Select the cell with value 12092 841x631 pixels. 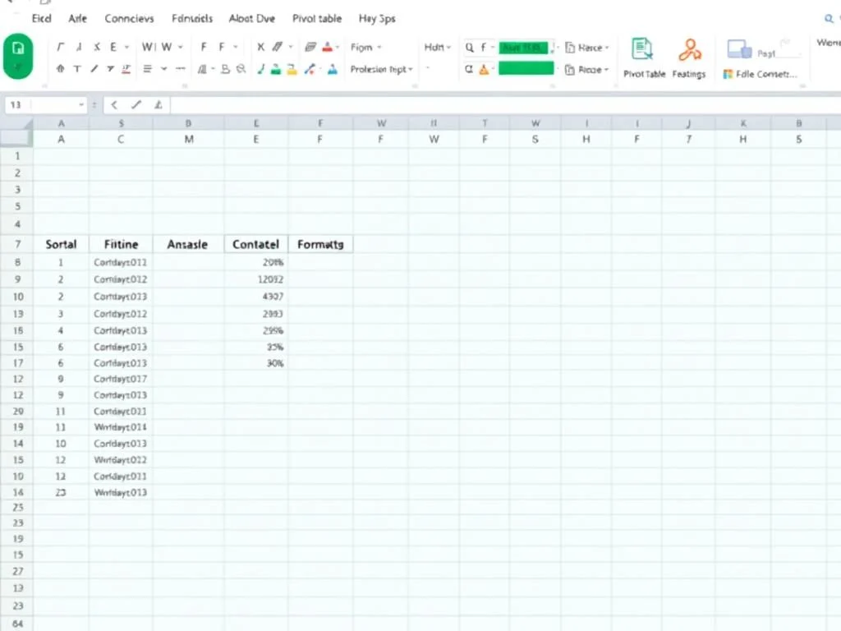point(256,279)
